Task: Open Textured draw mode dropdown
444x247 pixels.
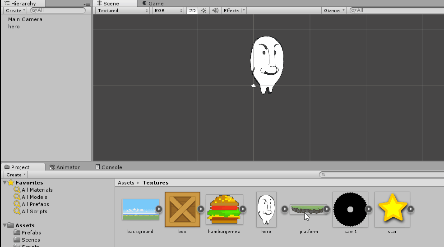Action: click(x=123, y=10)
